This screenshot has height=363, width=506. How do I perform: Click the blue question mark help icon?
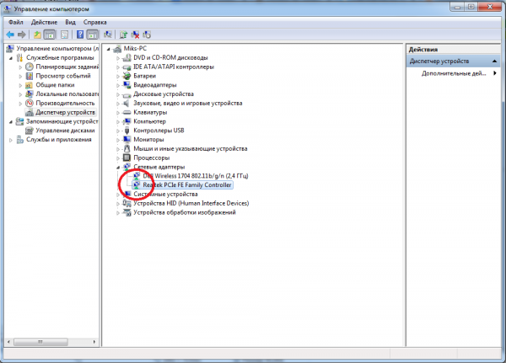[x=80, y=35]
